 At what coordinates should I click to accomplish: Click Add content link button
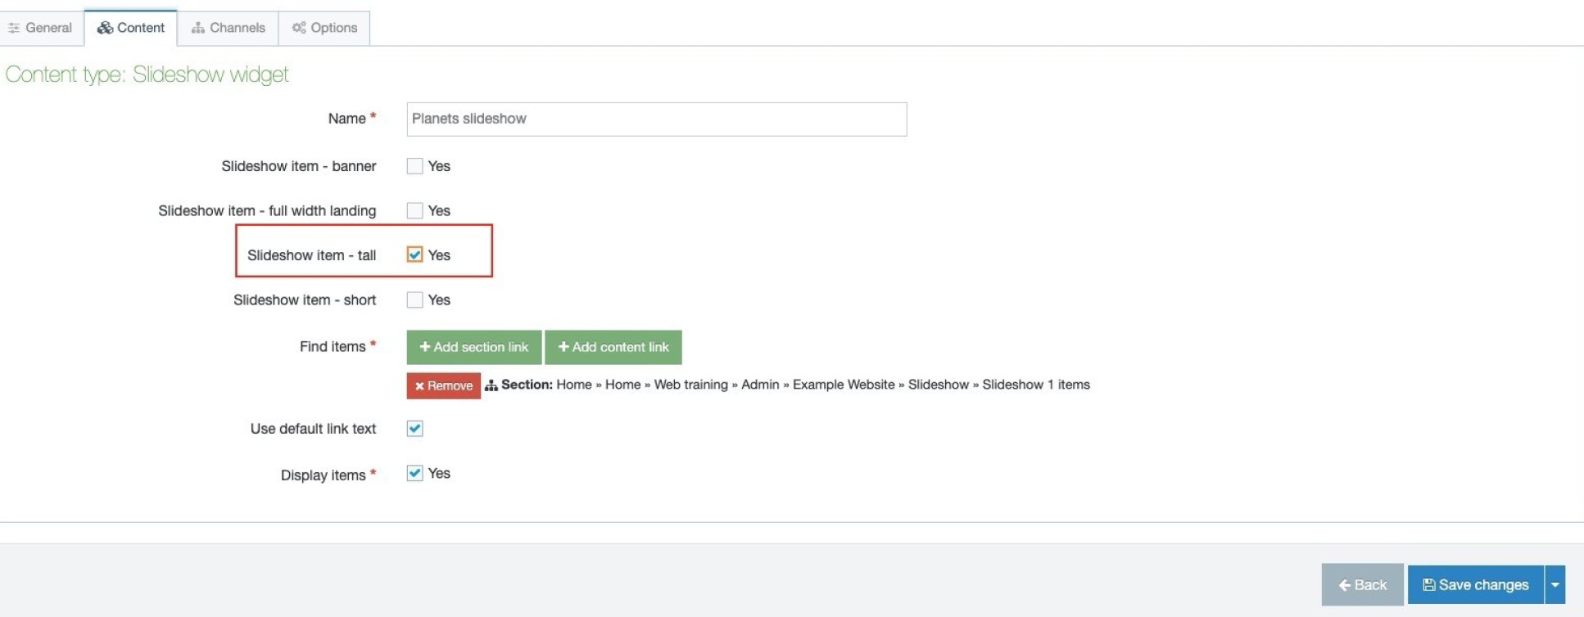click(613, 347)
